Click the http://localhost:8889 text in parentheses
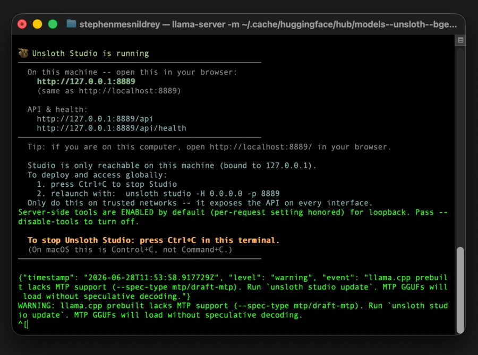The width and height of the screenshot is (478, 355). point(127,91)
